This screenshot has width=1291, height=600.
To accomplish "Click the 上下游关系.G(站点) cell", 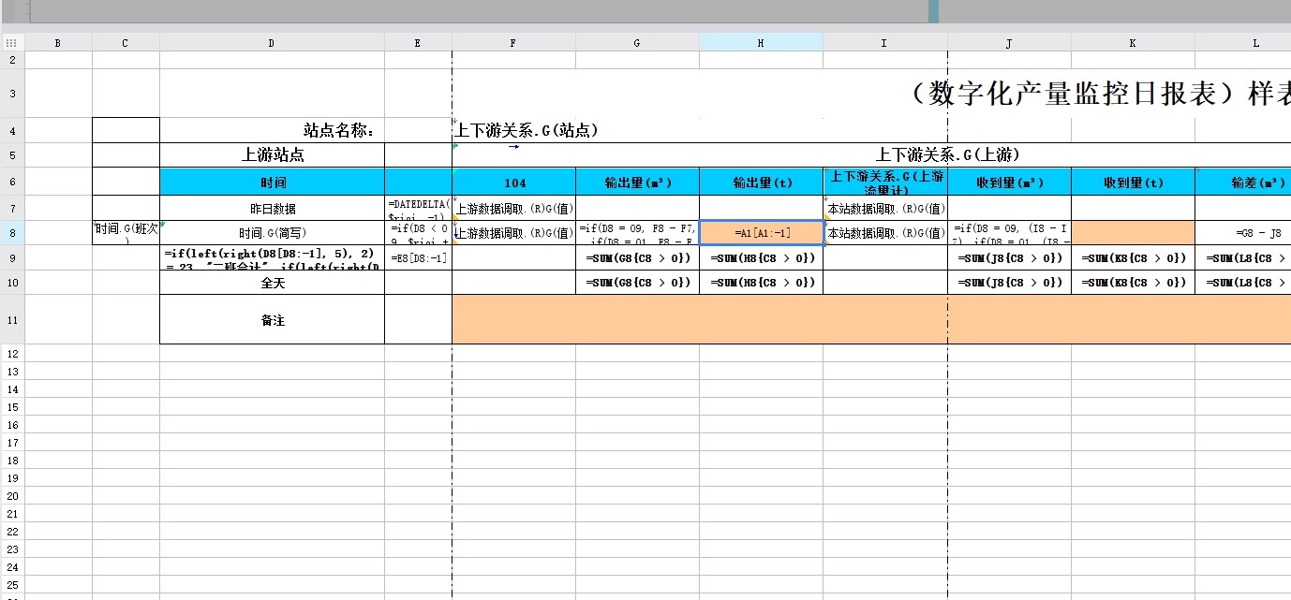I will point(525,130).
